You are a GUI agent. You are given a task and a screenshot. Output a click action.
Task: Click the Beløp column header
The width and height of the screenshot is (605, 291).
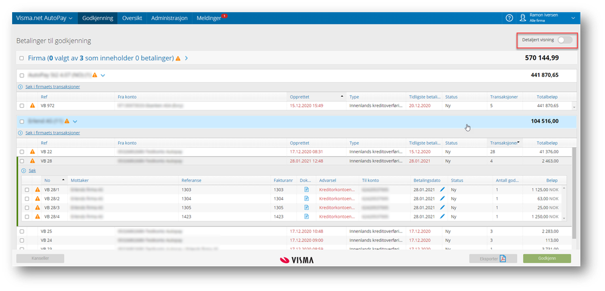(x=544, y=180)
